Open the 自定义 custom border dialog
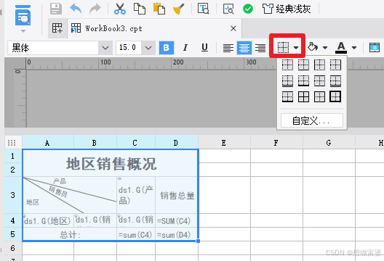This screenshot has width=384, height=261. (312, 120)
